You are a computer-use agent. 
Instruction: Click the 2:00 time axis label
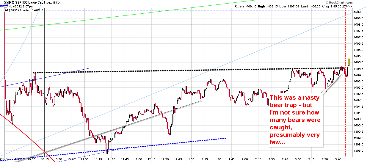pos(245,159)
